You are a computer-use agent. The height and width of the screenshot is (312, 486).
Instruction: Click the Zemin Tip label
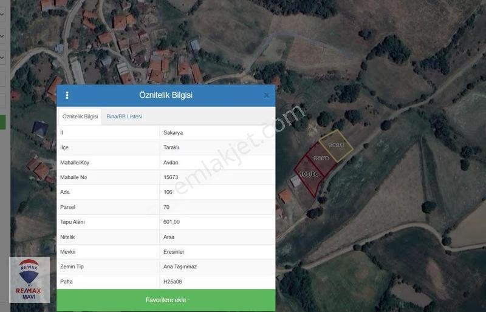(x=72, y=266)
